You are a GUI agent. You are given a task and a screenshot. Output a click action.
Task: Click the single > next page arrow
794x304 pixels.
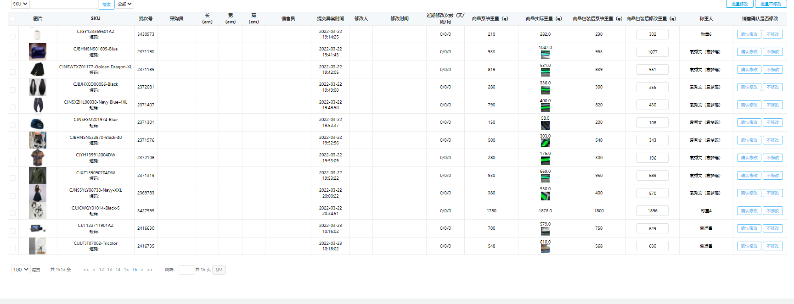[x=142, y=270]
